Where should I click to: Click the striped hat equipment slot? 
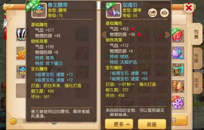click(x=21, y=34)
